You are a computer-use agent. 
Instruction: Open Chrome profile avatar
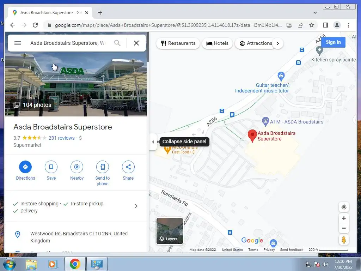[337, 25]
